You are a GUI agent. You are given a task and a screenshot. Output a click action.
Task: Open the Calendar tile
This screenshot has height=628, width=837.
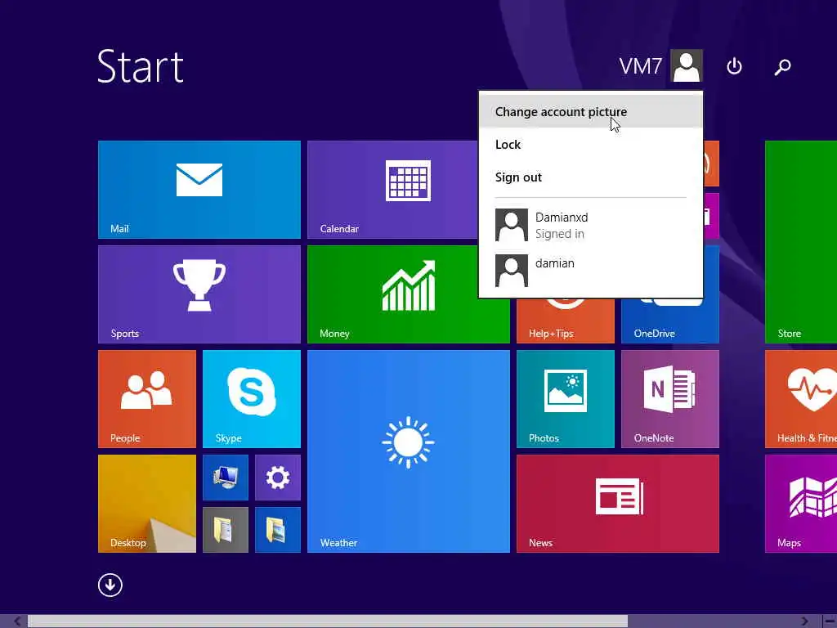pos(392,190)
